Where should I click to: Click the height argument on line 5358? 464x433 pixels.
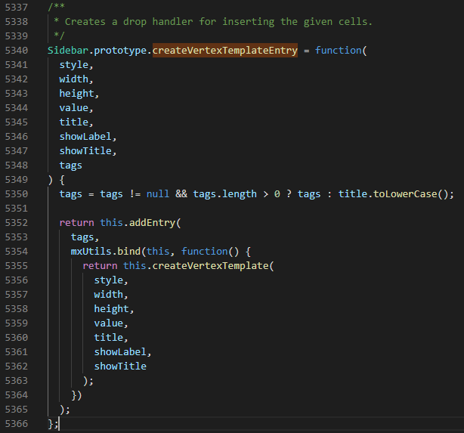pos(112,309)
